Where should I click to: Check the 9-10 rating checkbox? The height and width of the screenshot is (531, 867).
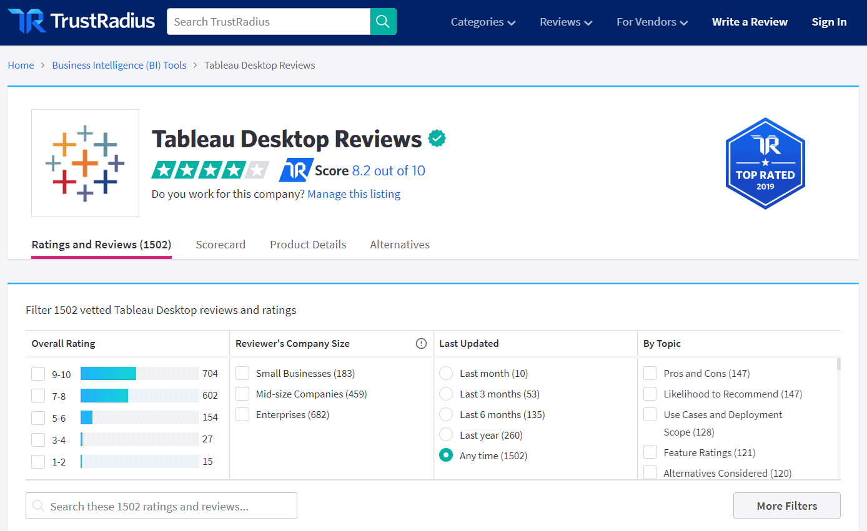point(38,374)
